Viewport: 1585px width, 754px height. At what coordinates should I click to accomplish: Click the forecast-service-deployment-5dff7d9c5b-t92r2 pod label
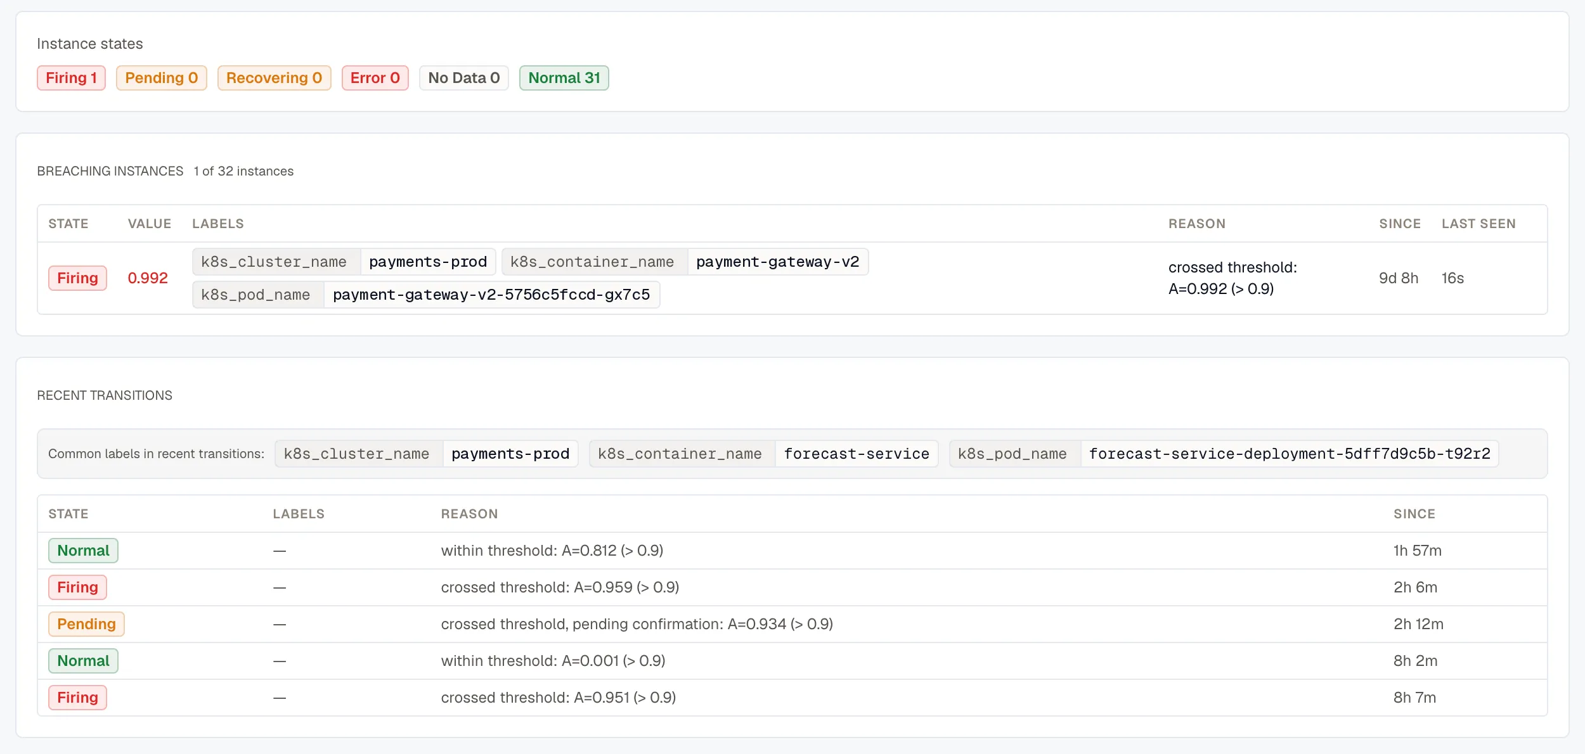pyautogui.click(x=1290, y=454)
